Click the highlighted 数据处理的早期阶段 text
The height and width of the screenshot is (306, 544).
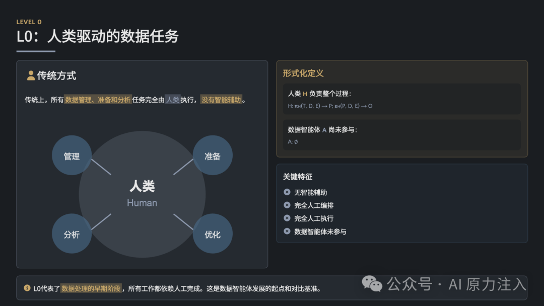[91, 288]
